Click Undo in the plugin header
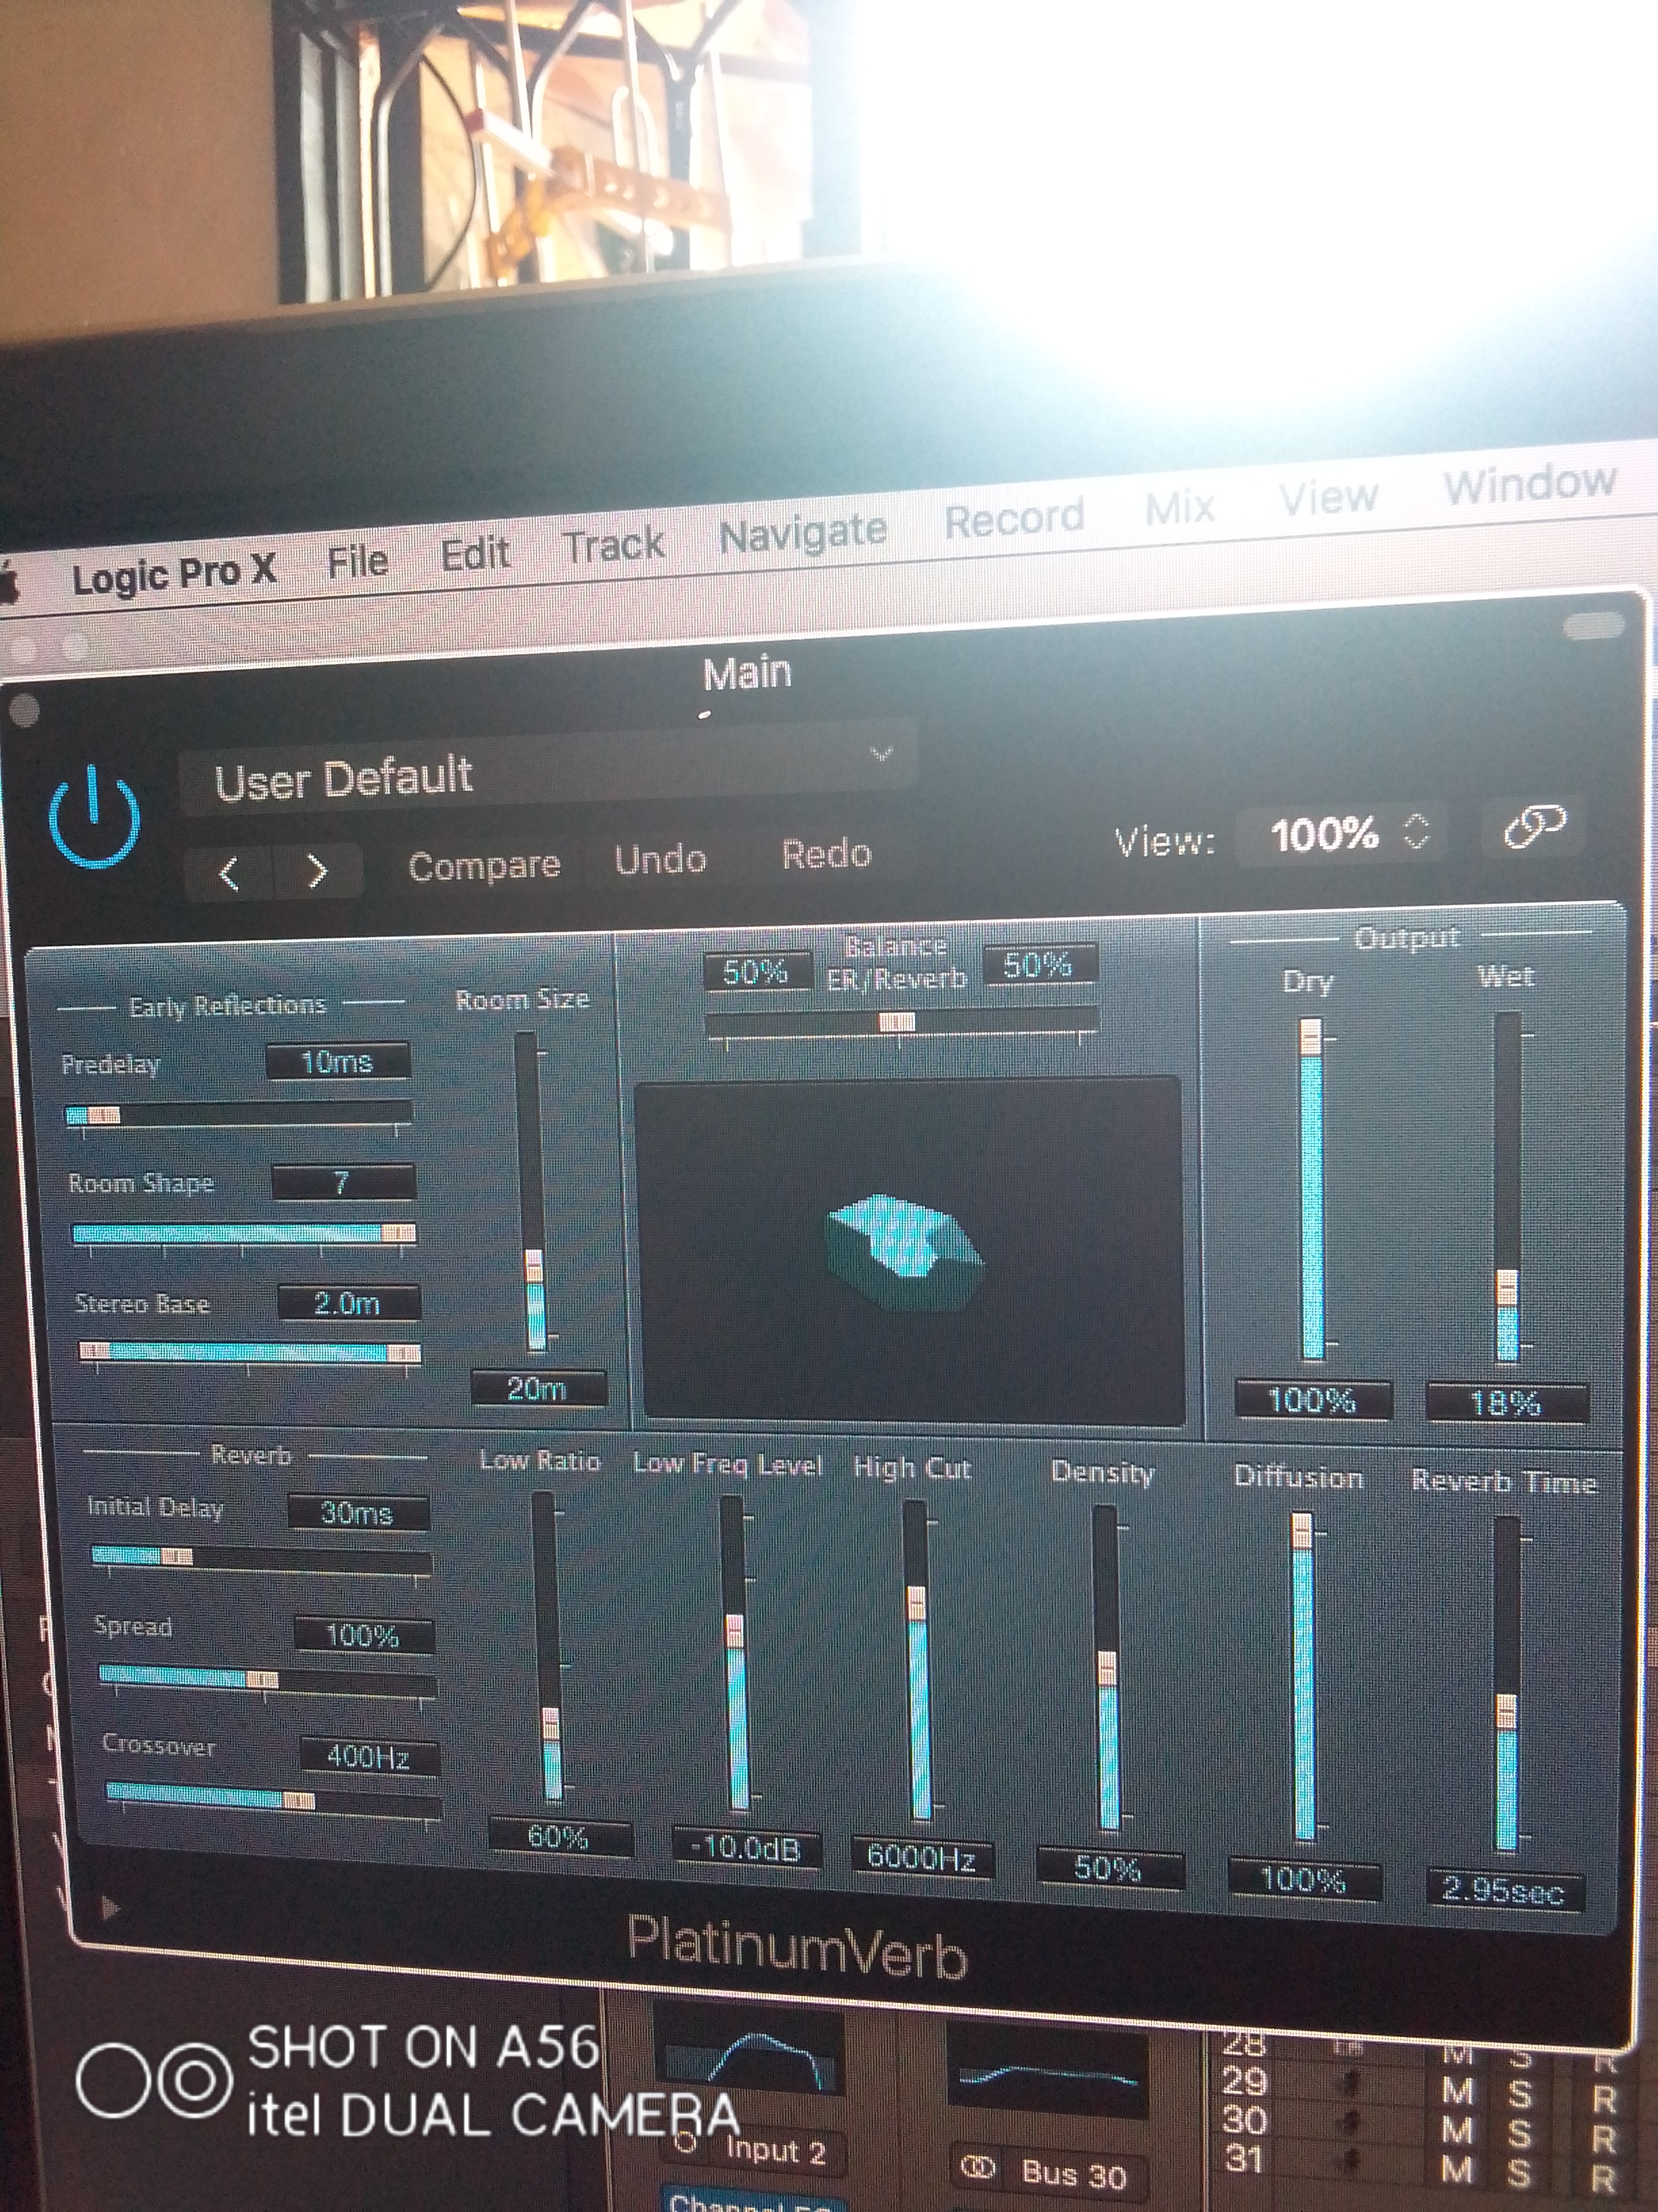The image size is (1658, 2212). pyautogui.click(x=660, y=860)
